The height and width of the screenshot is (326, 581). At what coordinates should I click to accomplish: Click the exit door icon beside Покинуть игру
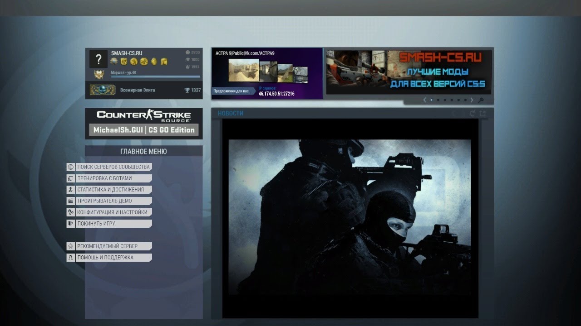click(x=71, y=224)
